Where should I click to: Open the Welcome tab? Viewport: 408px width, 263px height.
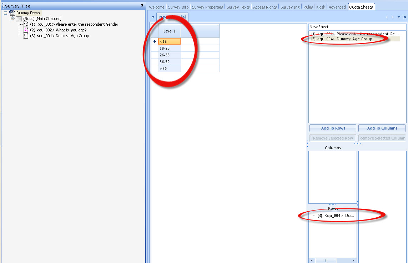click(x=157, y=7)
